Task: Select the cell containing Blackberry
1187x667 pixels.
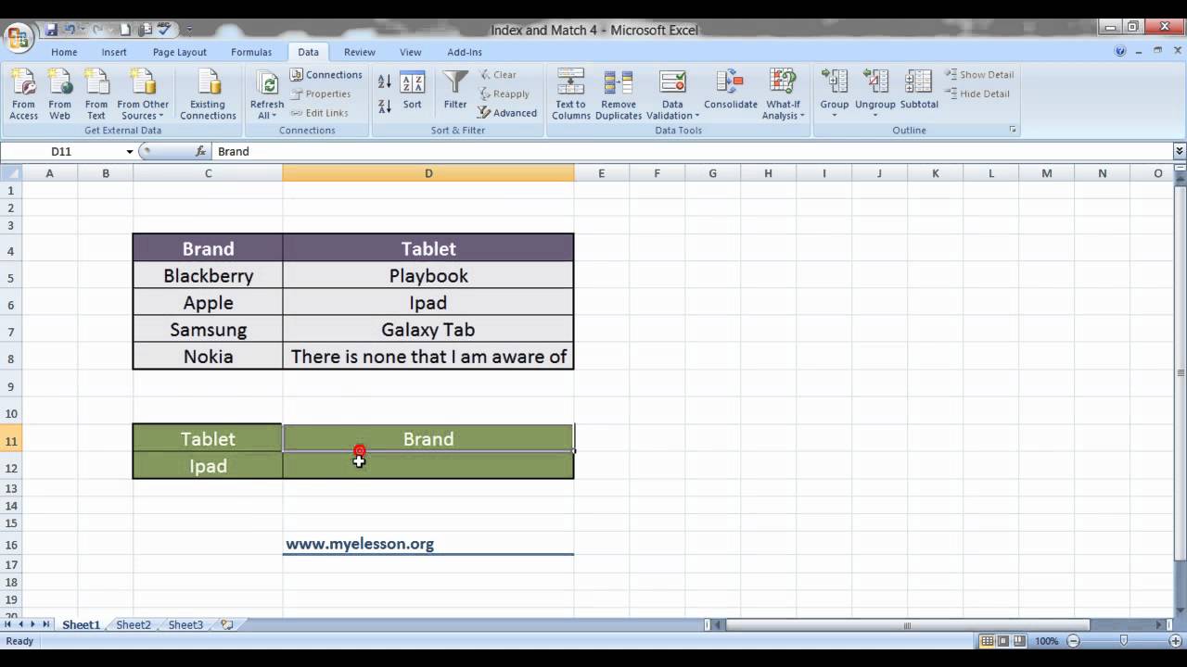Action: [208, 276]
